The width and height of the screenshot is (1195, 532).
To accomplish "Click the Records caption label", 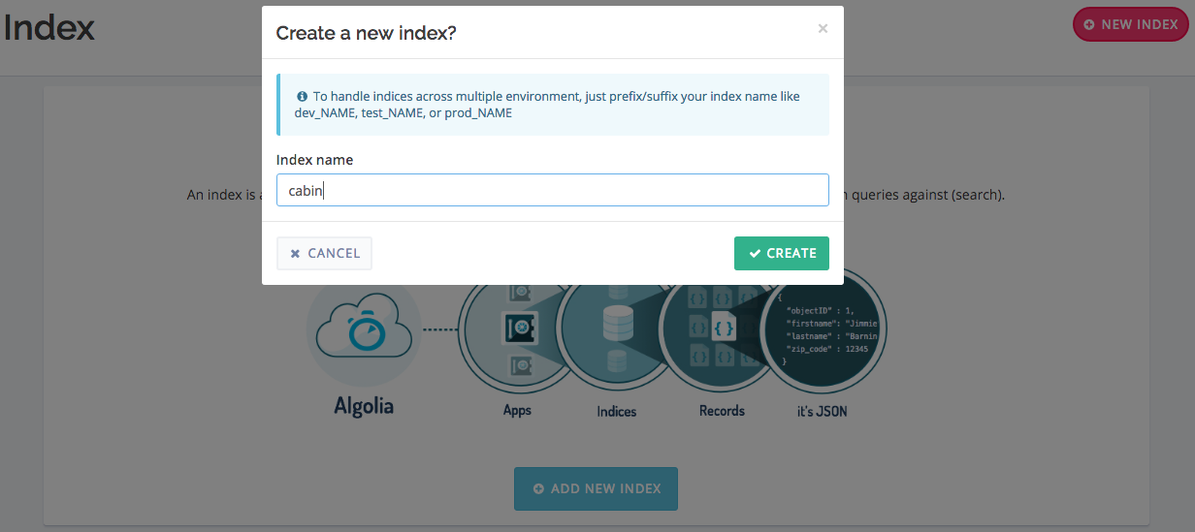I will (722, 411).
